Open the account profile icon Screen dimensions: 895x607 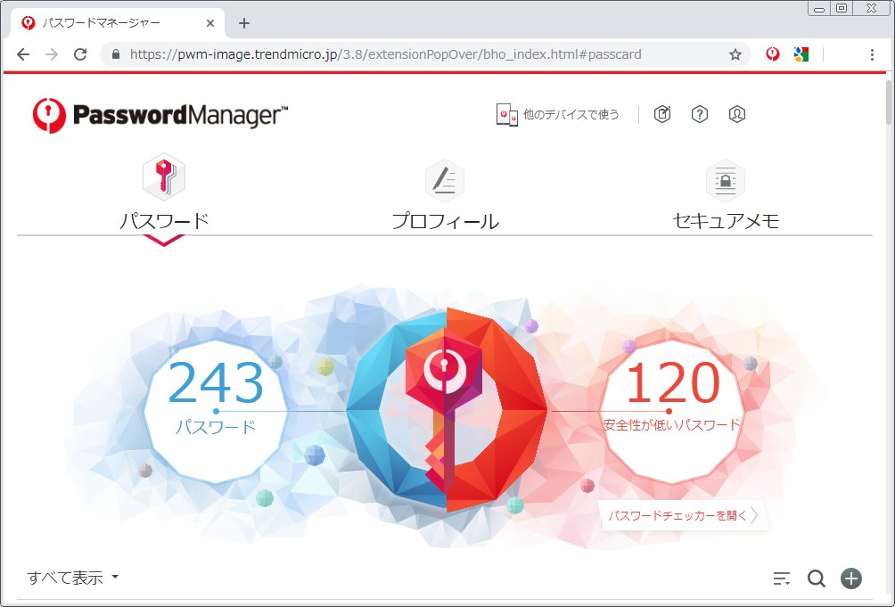pyautogui.click(x=737, y=114)
